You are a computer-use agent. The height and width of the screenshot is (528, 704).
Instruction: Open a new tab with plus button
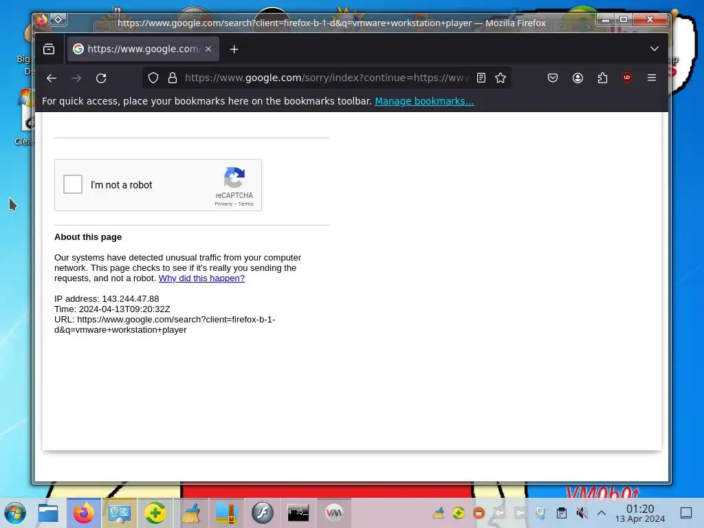click(234, 49)
